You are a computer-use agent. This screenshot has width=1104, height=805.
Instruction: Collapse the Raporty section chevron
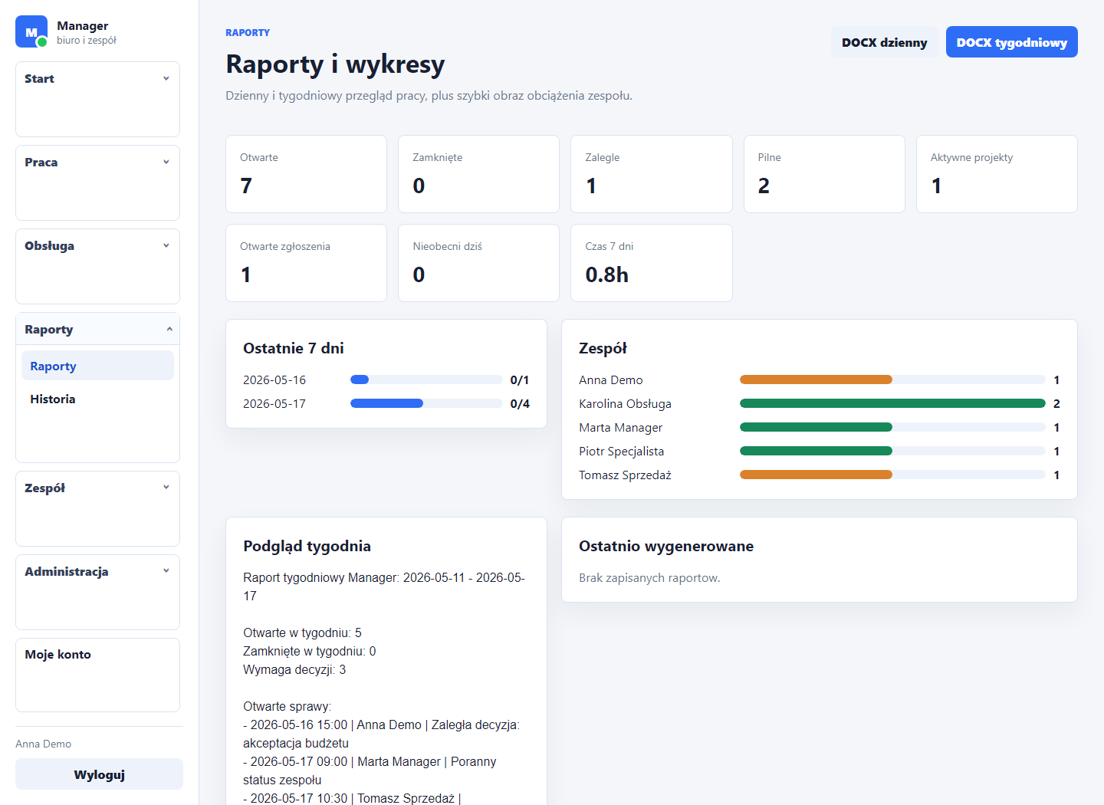[169, 329]
